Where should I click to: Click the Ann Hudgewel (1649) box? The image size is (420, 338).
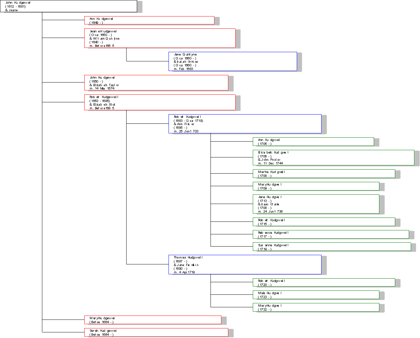[x=149, y=20]
